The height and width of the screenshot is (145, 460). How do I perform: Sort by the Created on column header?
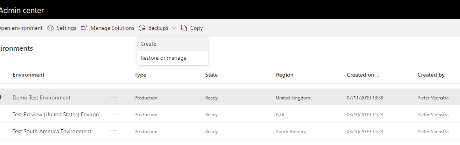click(x=360, y=75)
